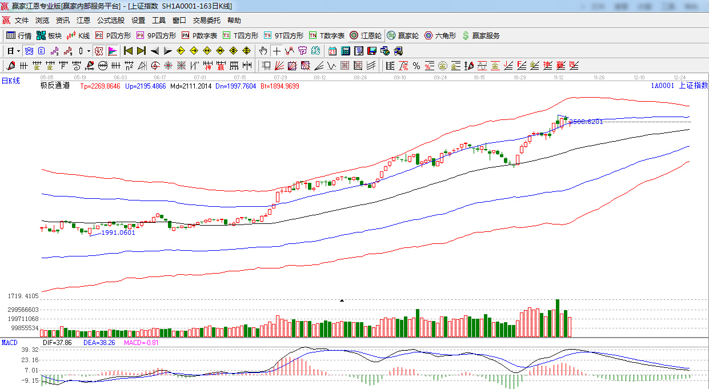Open the calendar date icon
The height and width of the screenshot is (389, 709).
(332, 51)
